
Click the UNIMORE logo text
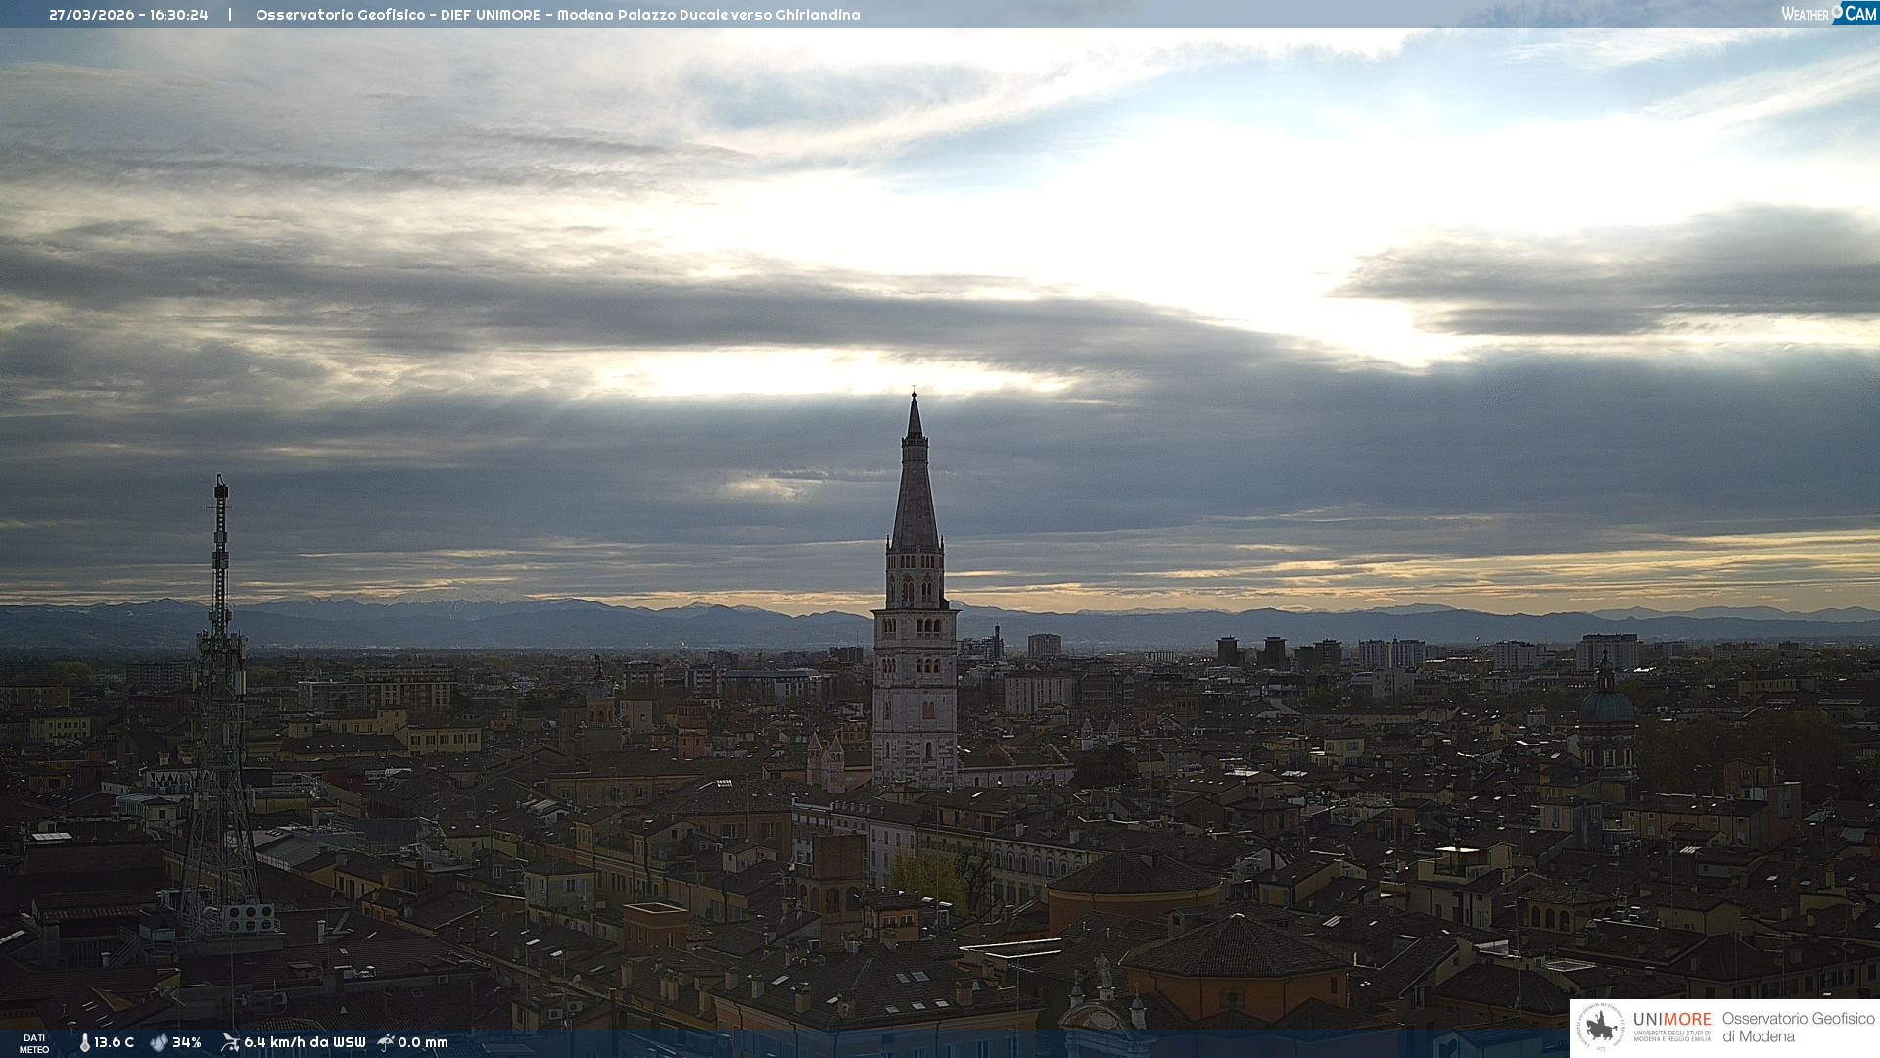click(x=1671, y=1020)
